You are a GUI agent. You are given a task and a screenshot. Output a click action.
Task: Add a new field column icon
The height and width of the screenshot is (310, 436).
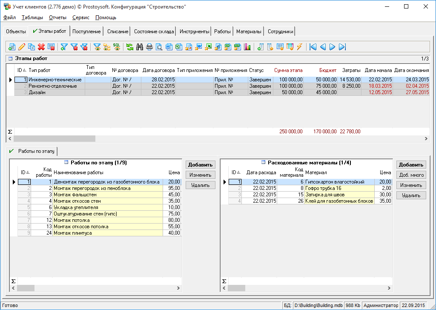point(260,47)
